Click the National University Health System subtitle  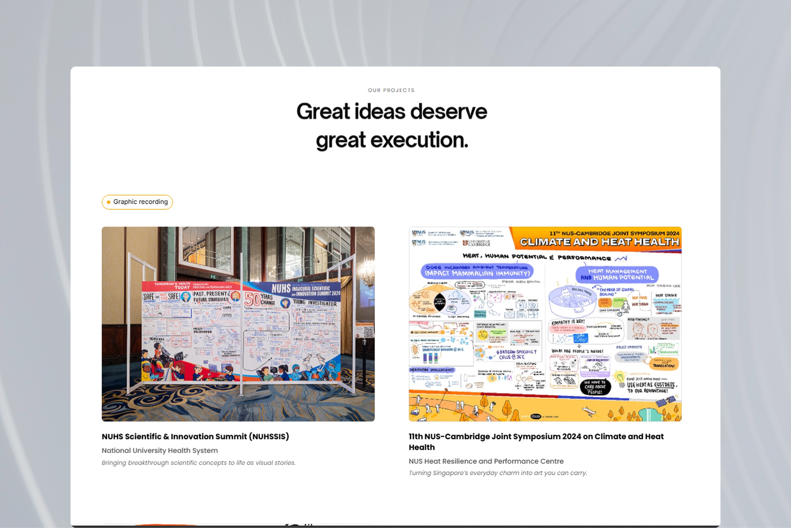click(160, 451)
